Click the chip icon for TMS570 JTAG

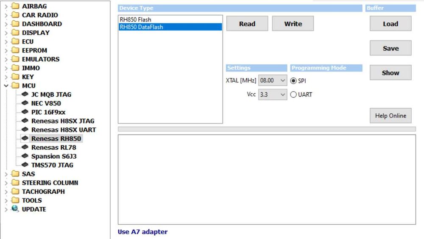click(x=25, y=165)
